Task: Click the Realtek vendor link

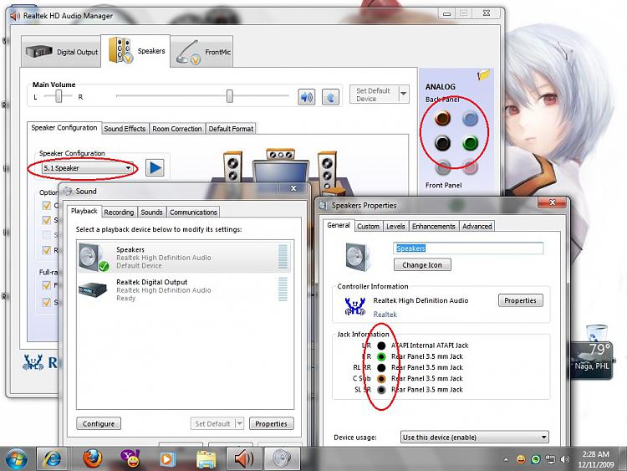Action: [385, 315]
